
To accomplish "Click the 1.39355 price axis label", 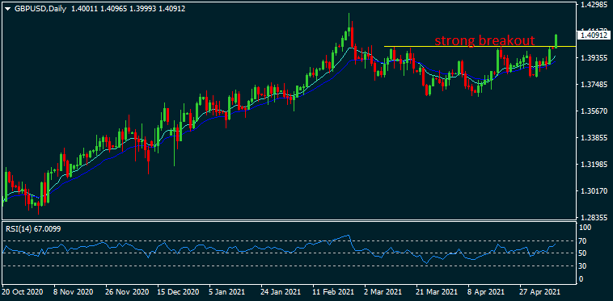I will click(594, 58).
